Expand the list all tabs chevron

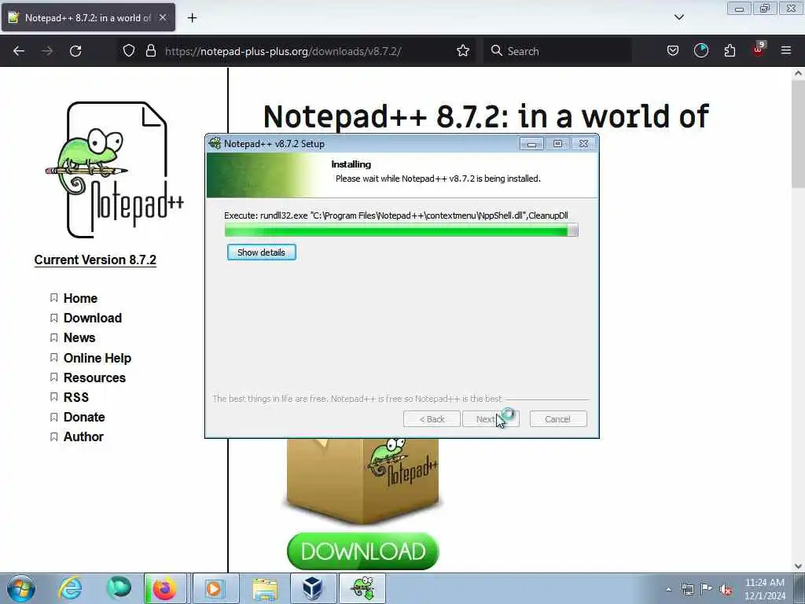click(x=678, y=17)
